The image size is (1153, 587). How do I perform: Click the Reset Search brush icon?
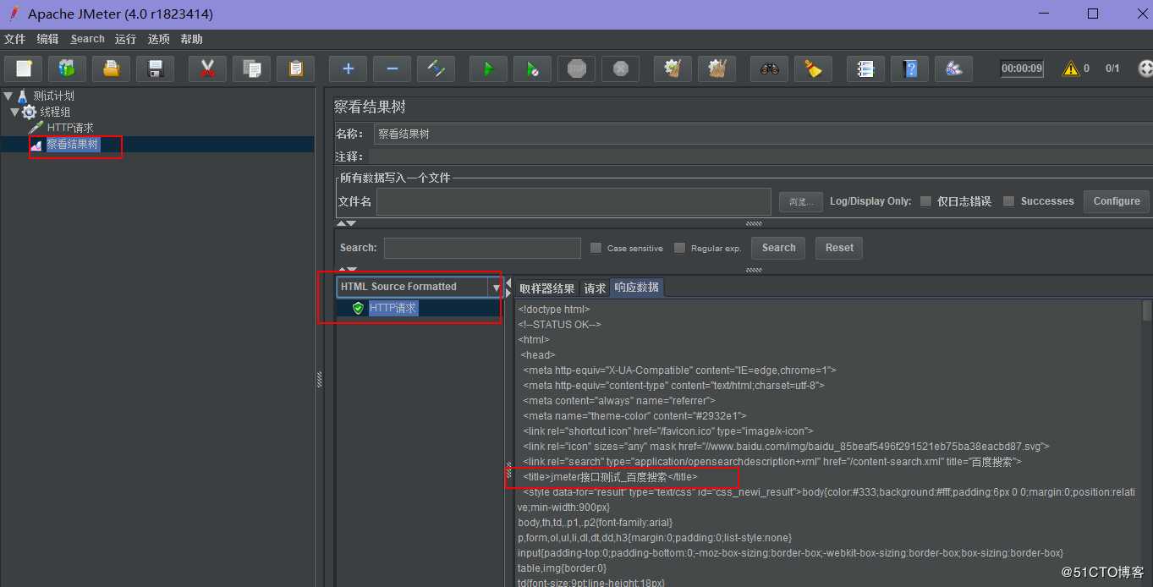point(813,69)
